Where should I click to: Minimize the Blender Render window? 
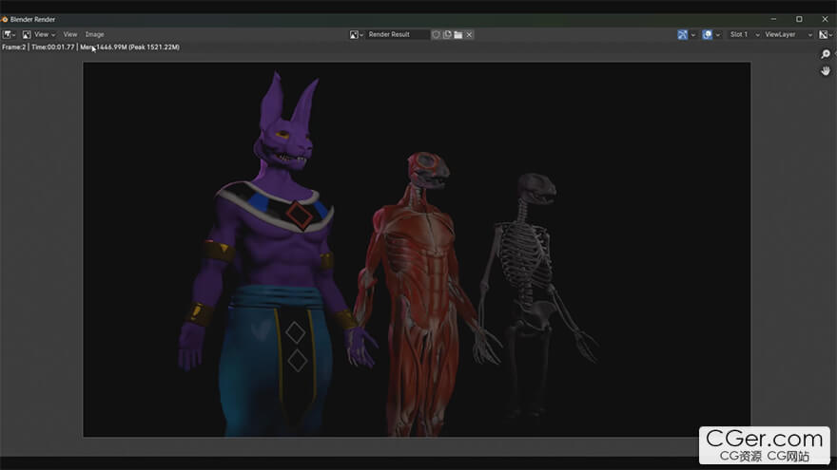(x=773, y=19)
